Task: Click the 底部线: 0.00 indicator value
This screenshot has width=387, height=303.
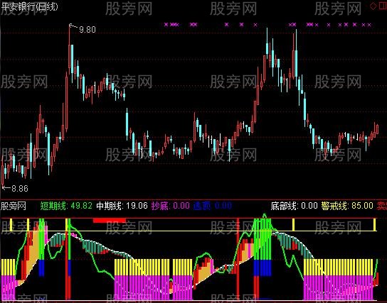Action: 295,206
